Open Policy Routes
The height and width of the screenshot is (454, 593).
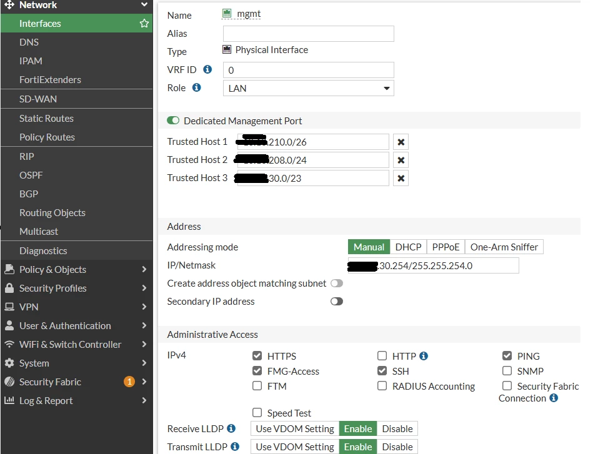tap(77, 137)
